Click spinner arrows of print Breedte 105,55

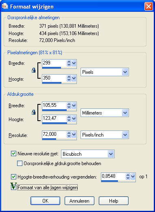click(69, 106)
